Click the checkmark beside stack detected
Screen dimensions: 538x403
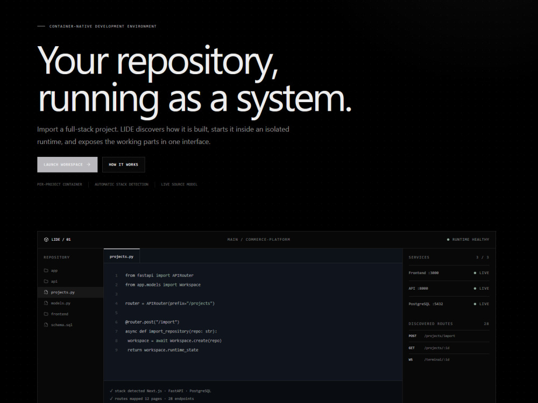click(111, 391)
